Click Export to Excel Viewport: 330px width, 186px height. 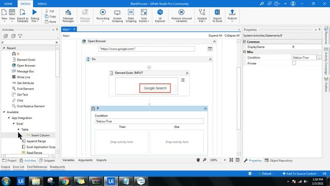[217, 16]
